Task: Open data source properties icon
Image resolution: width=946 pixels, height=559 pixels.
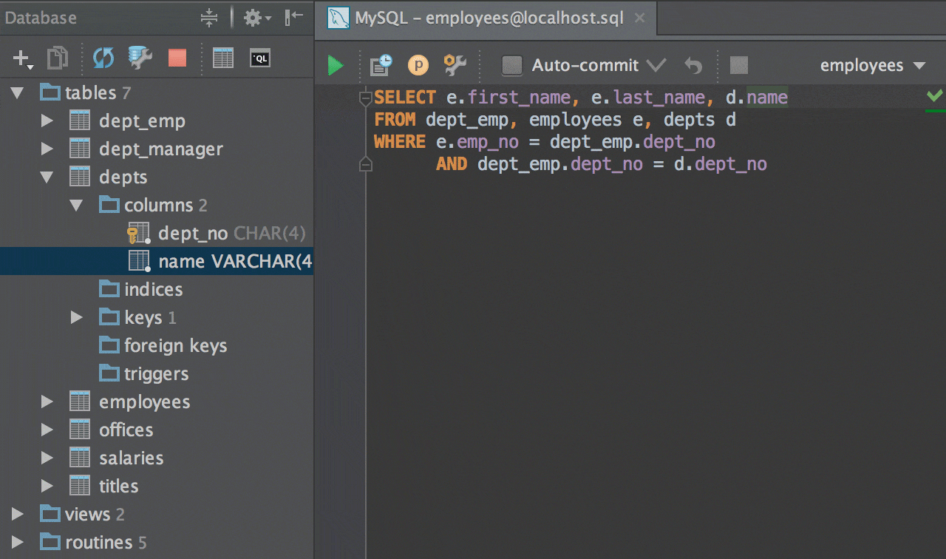Action: tap(140, 58)
